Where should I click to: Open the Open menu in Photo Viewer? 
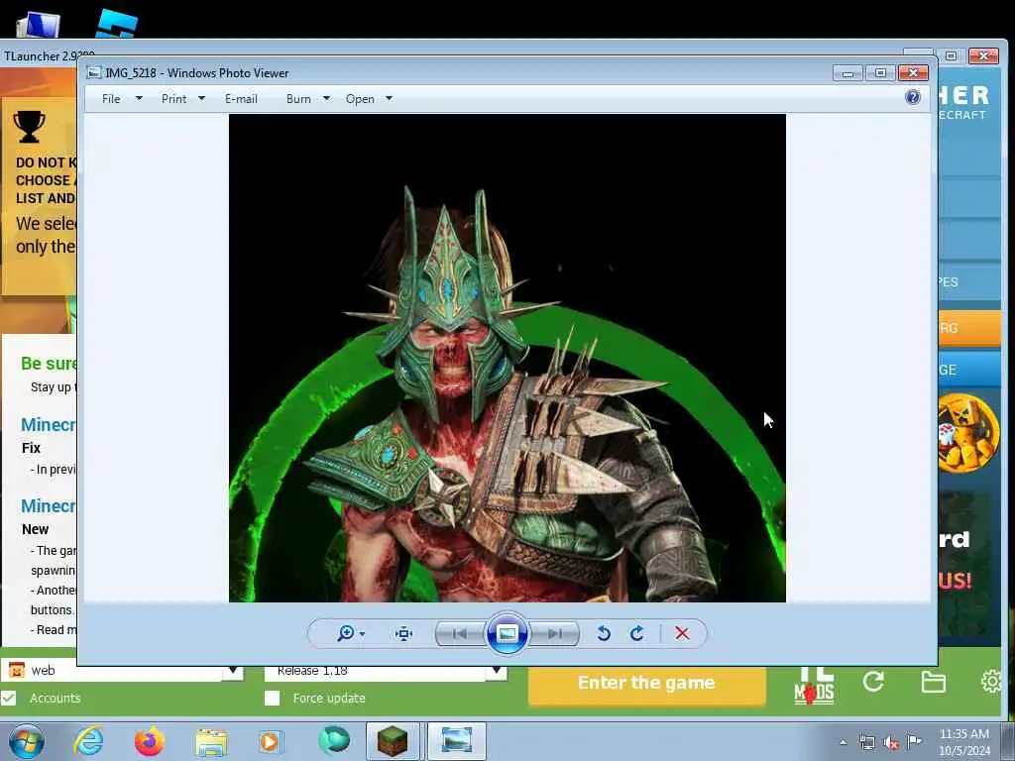pyautogui.click(x=360, y=99)
